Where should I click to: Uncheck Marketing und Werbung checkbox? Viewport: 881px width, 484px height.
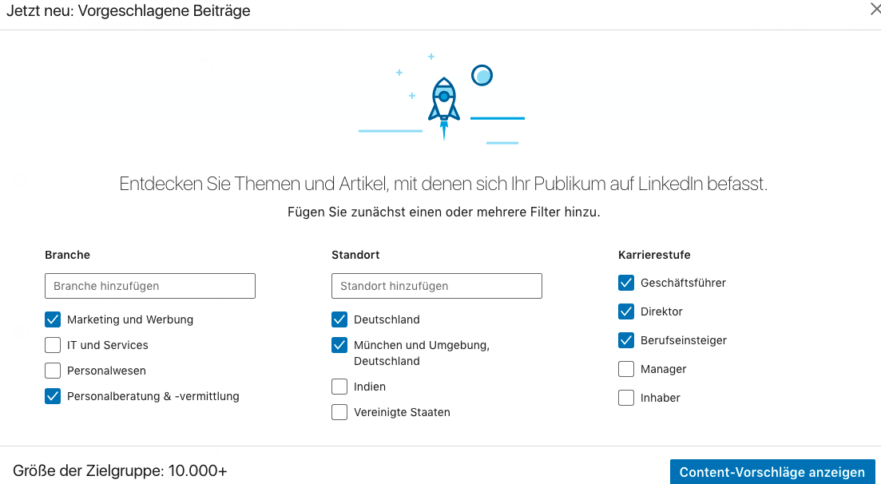click(x=53, y=319)
